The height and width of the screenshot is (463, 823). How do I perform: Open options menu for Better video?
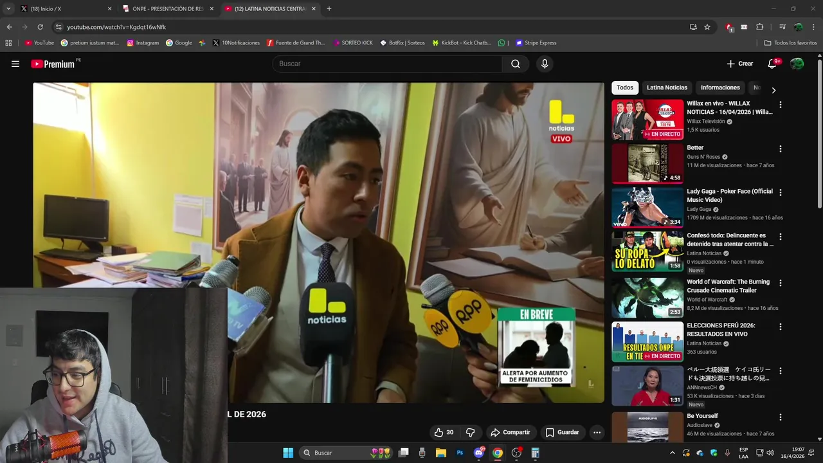[x=781, y=149]
